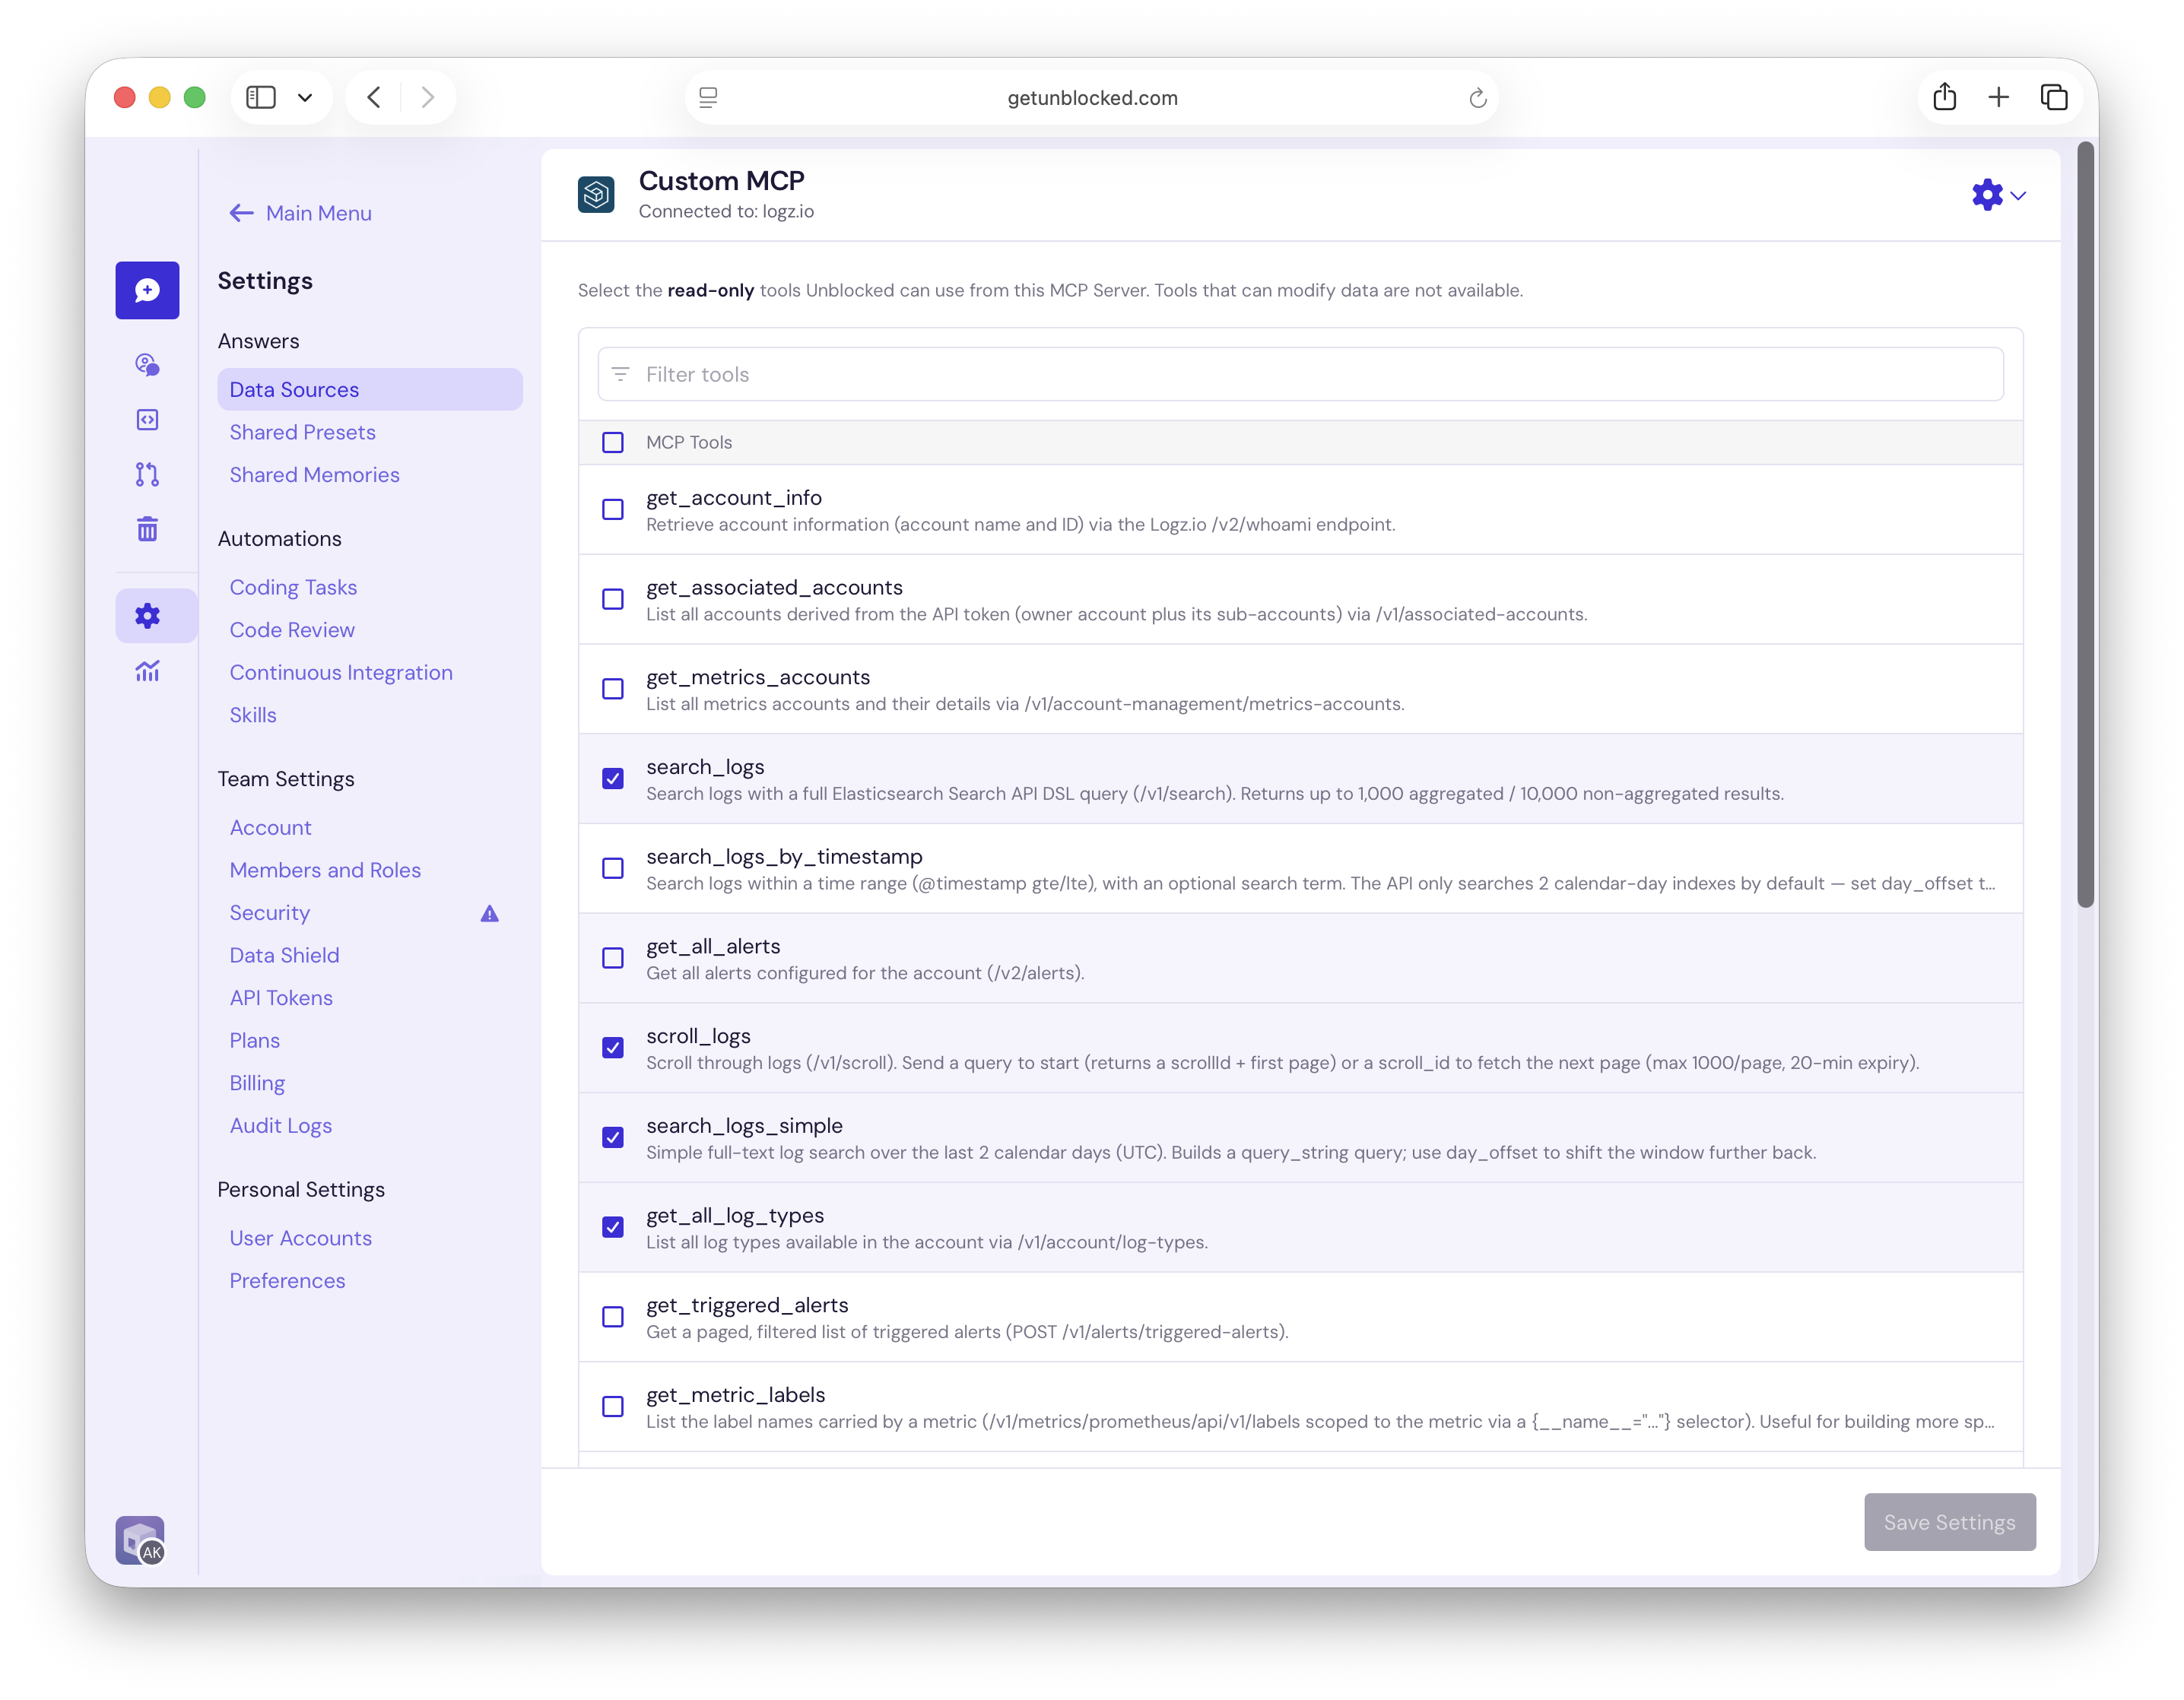
Task: Enable the get_account_info tool
Action: coord(613,509)
